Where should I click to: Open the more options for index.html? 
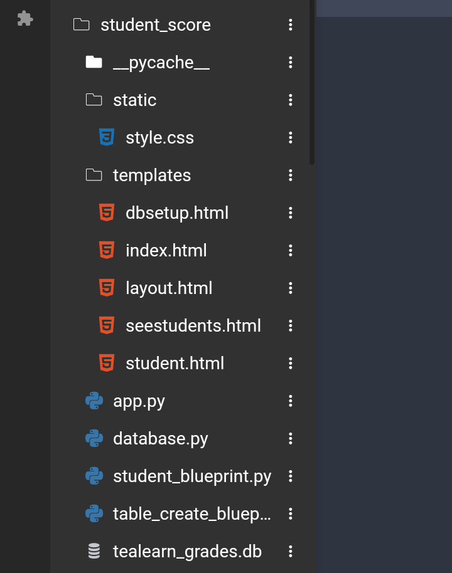tap(290, 250)
